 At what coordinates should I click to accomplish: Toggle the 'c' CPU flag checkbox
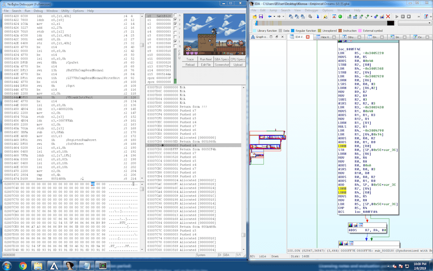(x=175, y=24)
